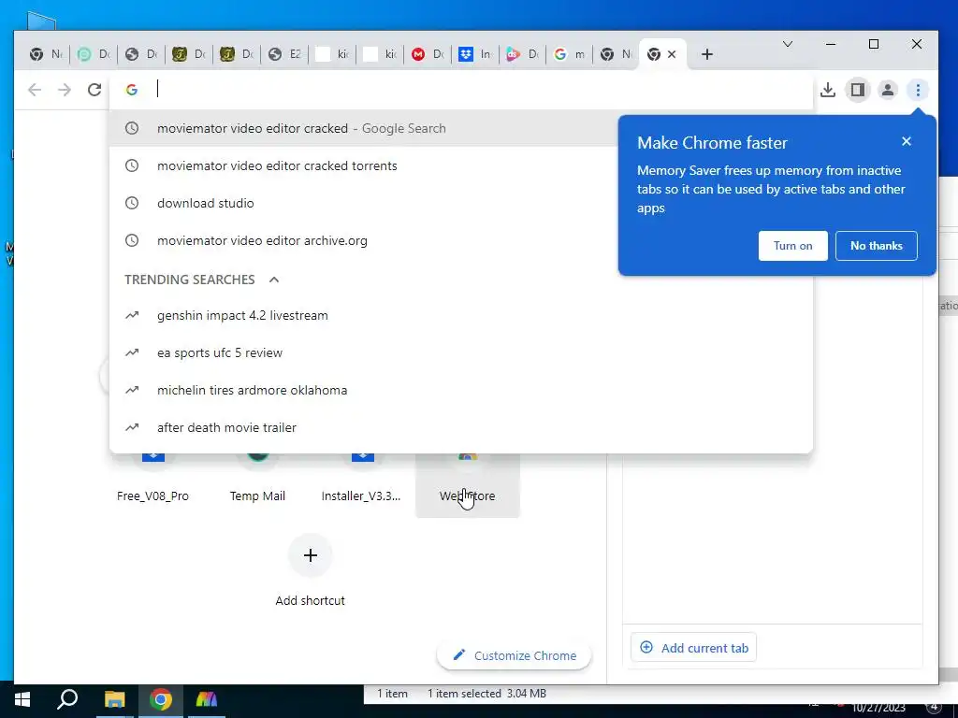Click the forward navigation arrow
The width and height of the screenshot is (958, 718).
pos(65,90)
